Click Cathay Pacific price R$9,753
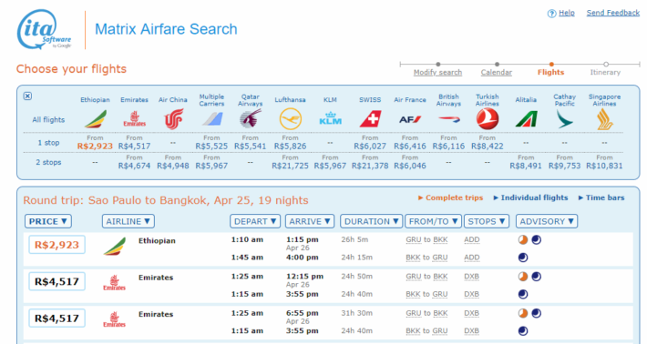The width and height of the screenshot is (647, 344). pos(564,166)
